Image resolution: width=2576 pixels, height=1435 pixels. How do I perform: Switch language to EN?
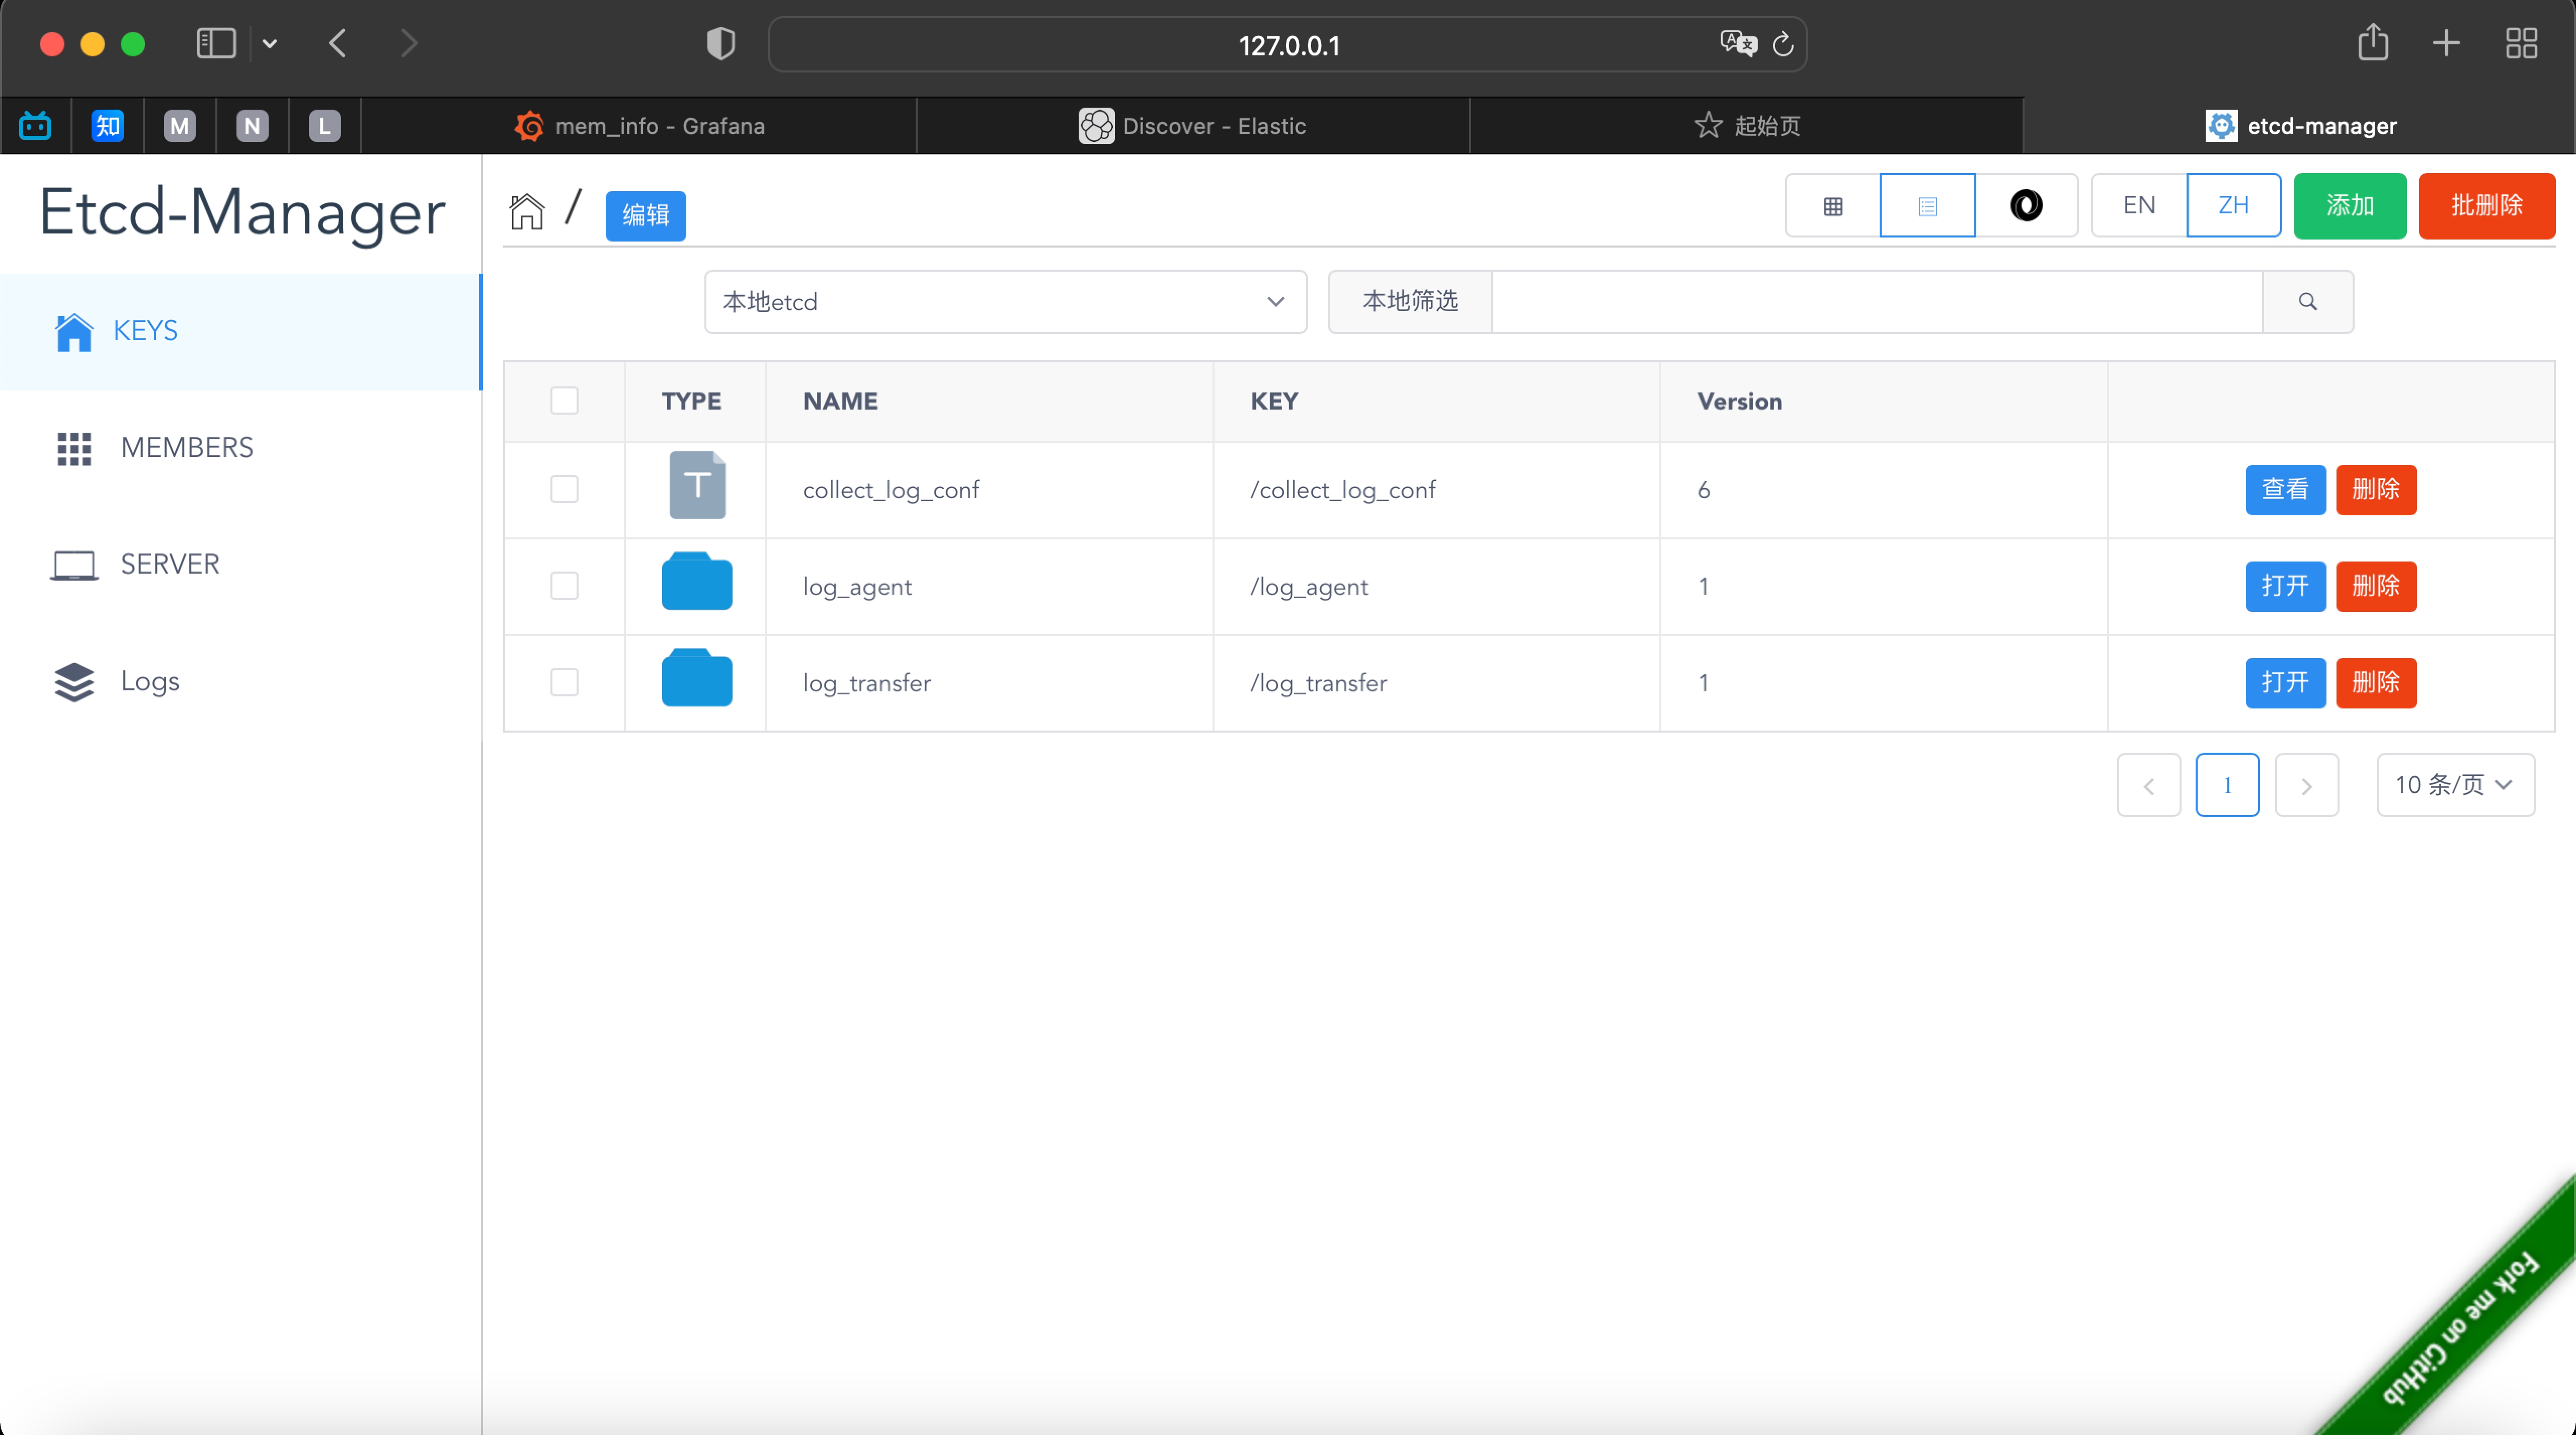(x=2139, y=206)
